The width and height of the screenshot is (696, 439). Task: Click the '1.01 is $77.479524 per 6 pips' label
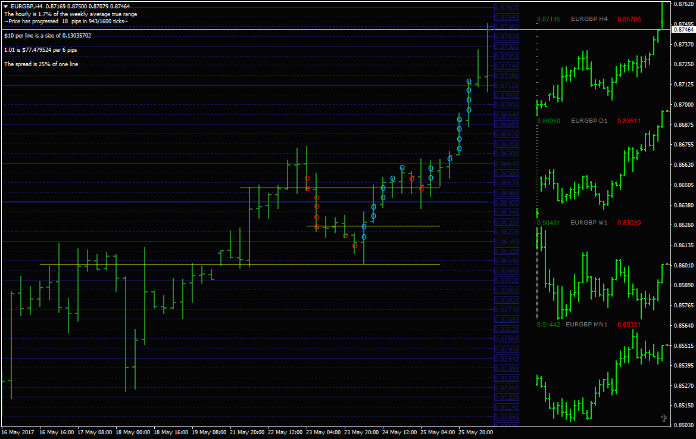point(40,49)
